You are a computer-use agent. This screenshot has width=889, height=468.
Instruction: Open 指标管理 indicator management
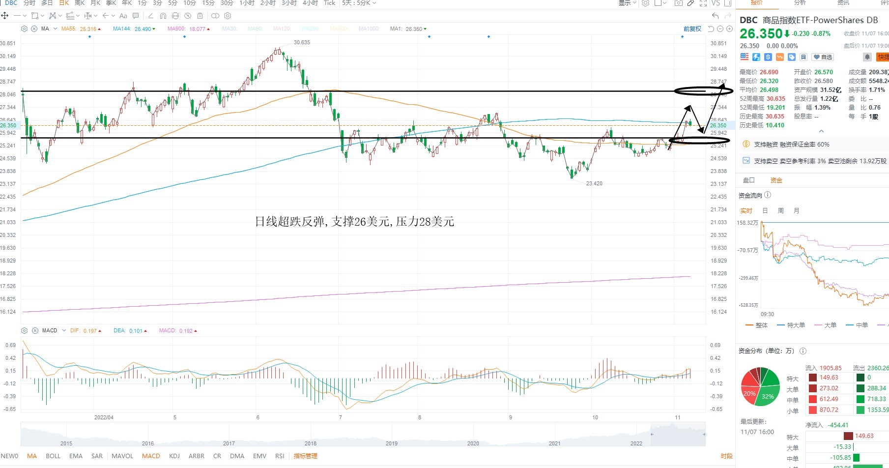(x=305, y=456)
